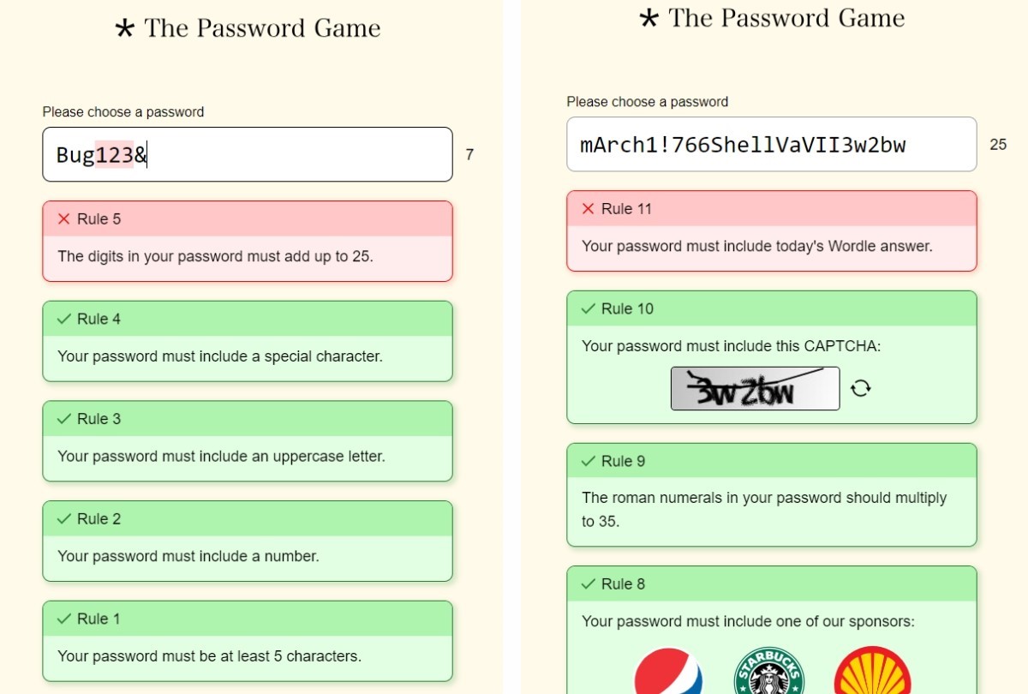Refresh the CAPTCHA image
The height and width of the screenshot is (694, 1028).
861,389
